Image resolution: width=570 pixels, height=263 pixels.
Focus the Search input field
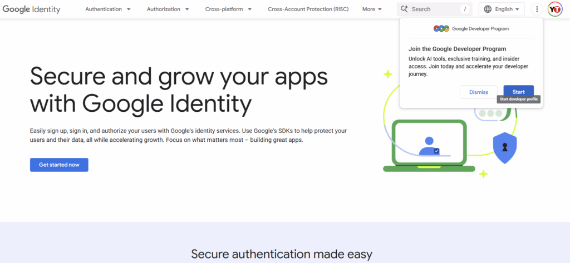pyautogui.click(x=434, y=9)
